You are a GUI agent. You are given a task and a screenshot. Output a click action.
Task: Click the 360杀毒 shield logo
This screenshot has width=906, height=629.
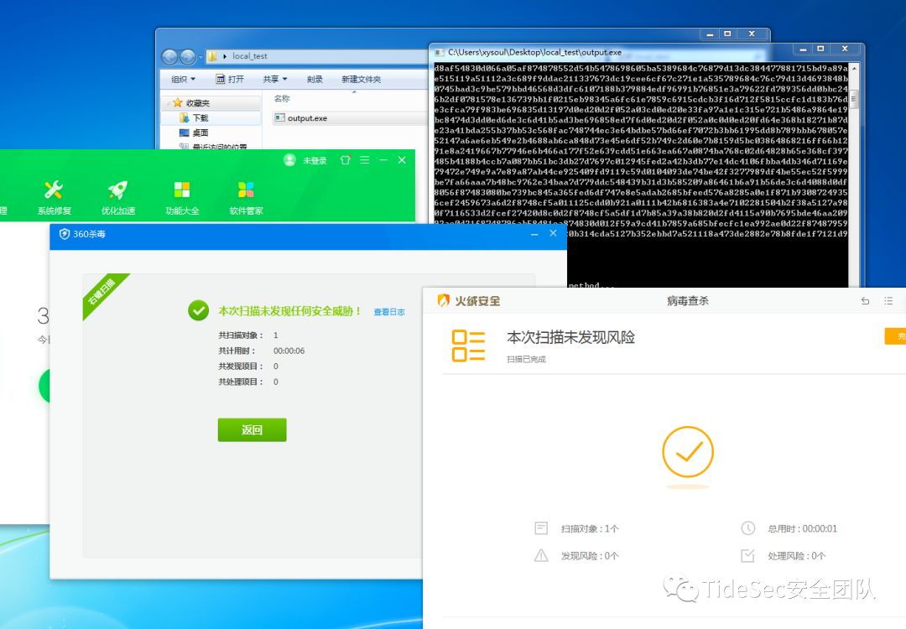[x=64, y=234]
